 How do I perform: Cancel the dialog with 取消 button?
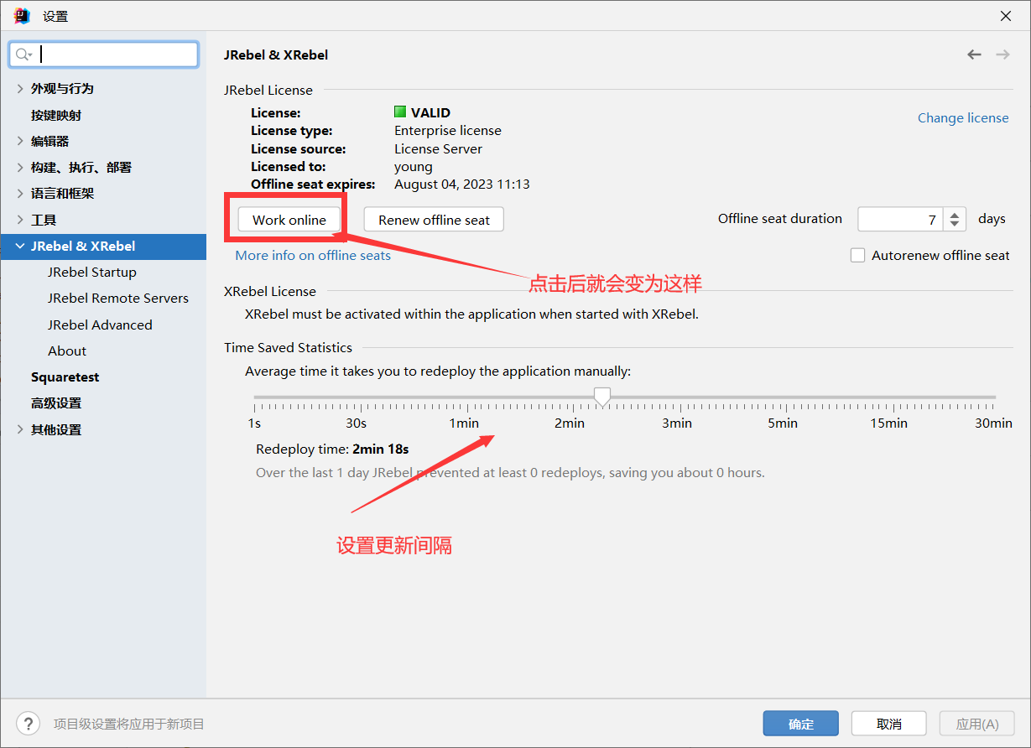[889, 724]
